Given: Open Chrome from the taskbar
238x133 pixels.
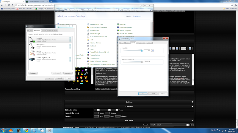Looking at the screenshot, I should 26,130.
